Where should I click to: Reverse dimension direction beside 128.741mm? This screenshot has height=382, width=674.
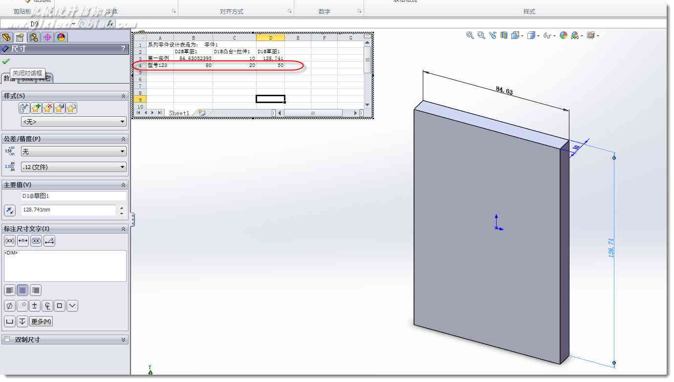click(x=10, y=211)
